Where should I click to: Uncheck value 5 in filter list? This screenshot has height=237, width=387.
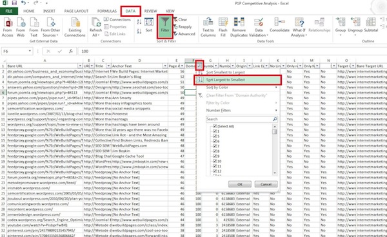tap(215, 137)
